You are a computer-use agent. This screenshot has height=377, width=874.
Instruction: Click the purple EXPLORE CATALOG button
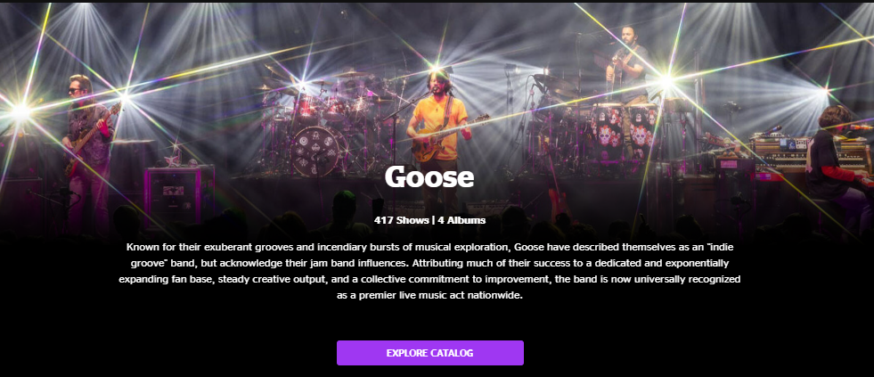[429, 353]
